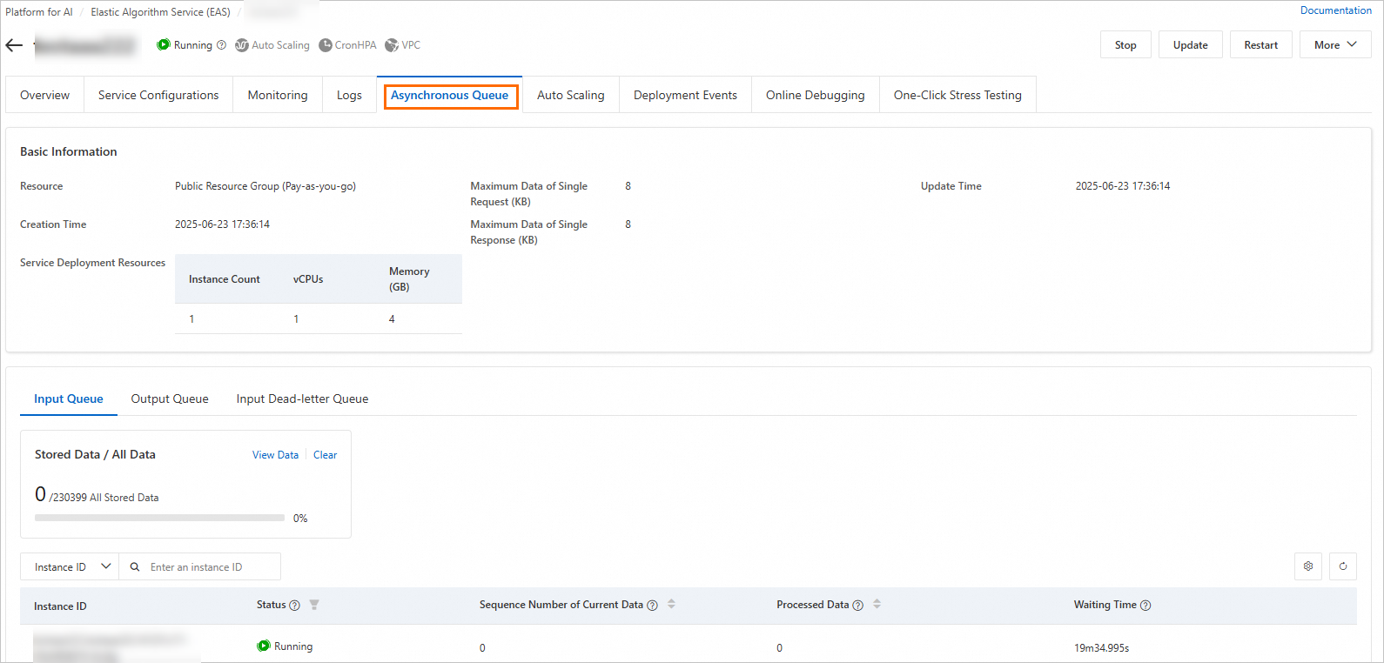This screenshot has width=1384, height=663.
Task: Click the /230399 All Stored Data text
Action: tap(104, 498)
